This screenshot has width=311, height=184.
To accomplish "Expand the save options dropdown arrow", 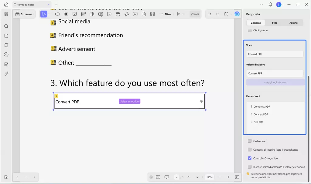I will click(231, 14).
